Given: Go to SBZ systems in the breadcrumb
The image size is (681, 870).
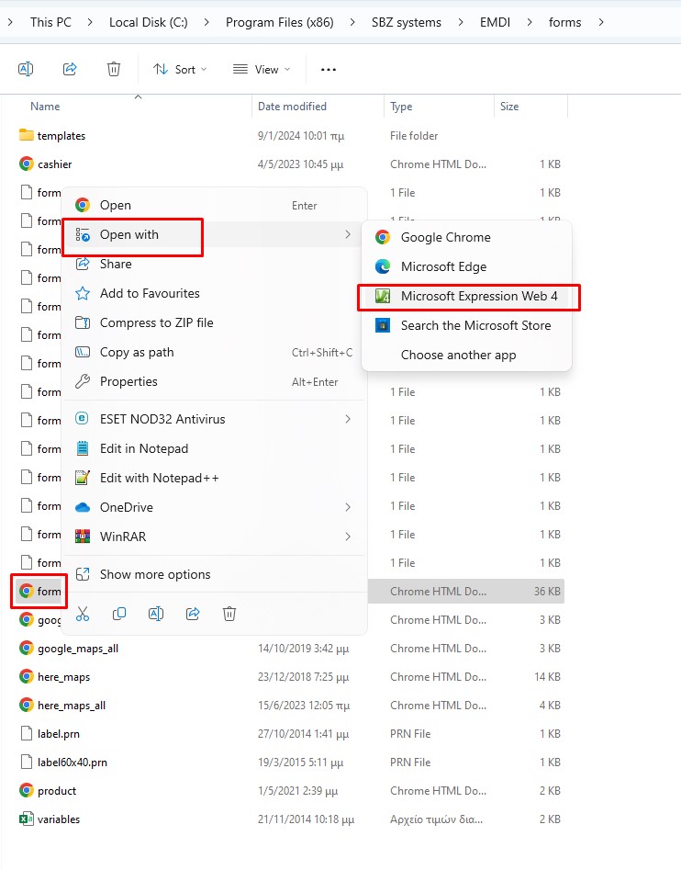Looking at the screenshot, I should tap(407, 22).
